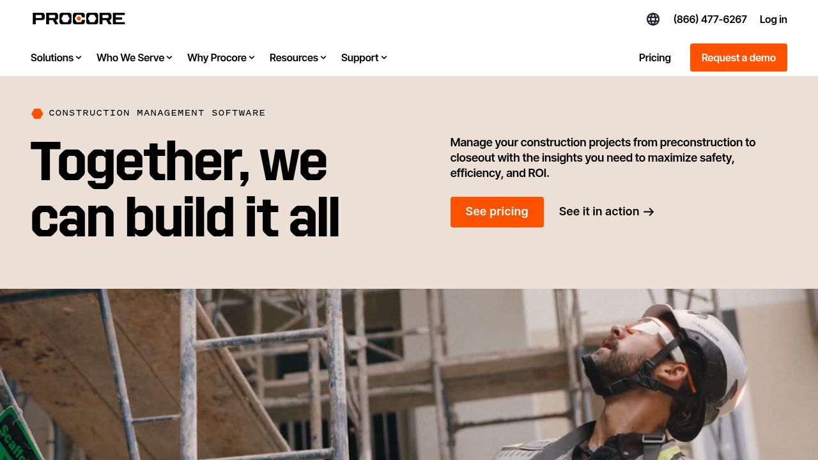This screenshot has height=460, width=818.
Task: Open the Why Procore menu
Action: (x=221, y=57)
